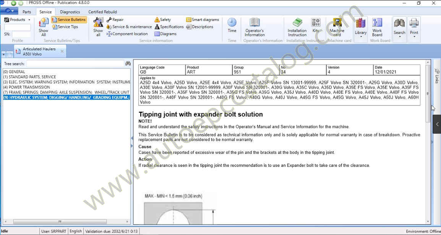Open Repair information
Screen dimensions: 441x235
pyautogui.click(x=115, y=20)
